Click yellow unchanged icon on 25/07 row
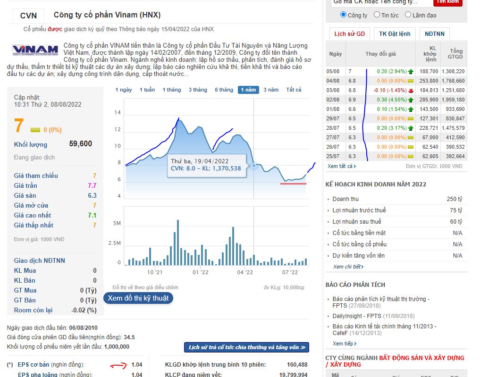The image size is (480, 377). (x=411, y=156)
